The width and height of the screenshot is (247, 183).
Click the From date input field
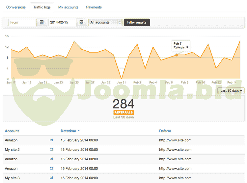click(22, 22)
